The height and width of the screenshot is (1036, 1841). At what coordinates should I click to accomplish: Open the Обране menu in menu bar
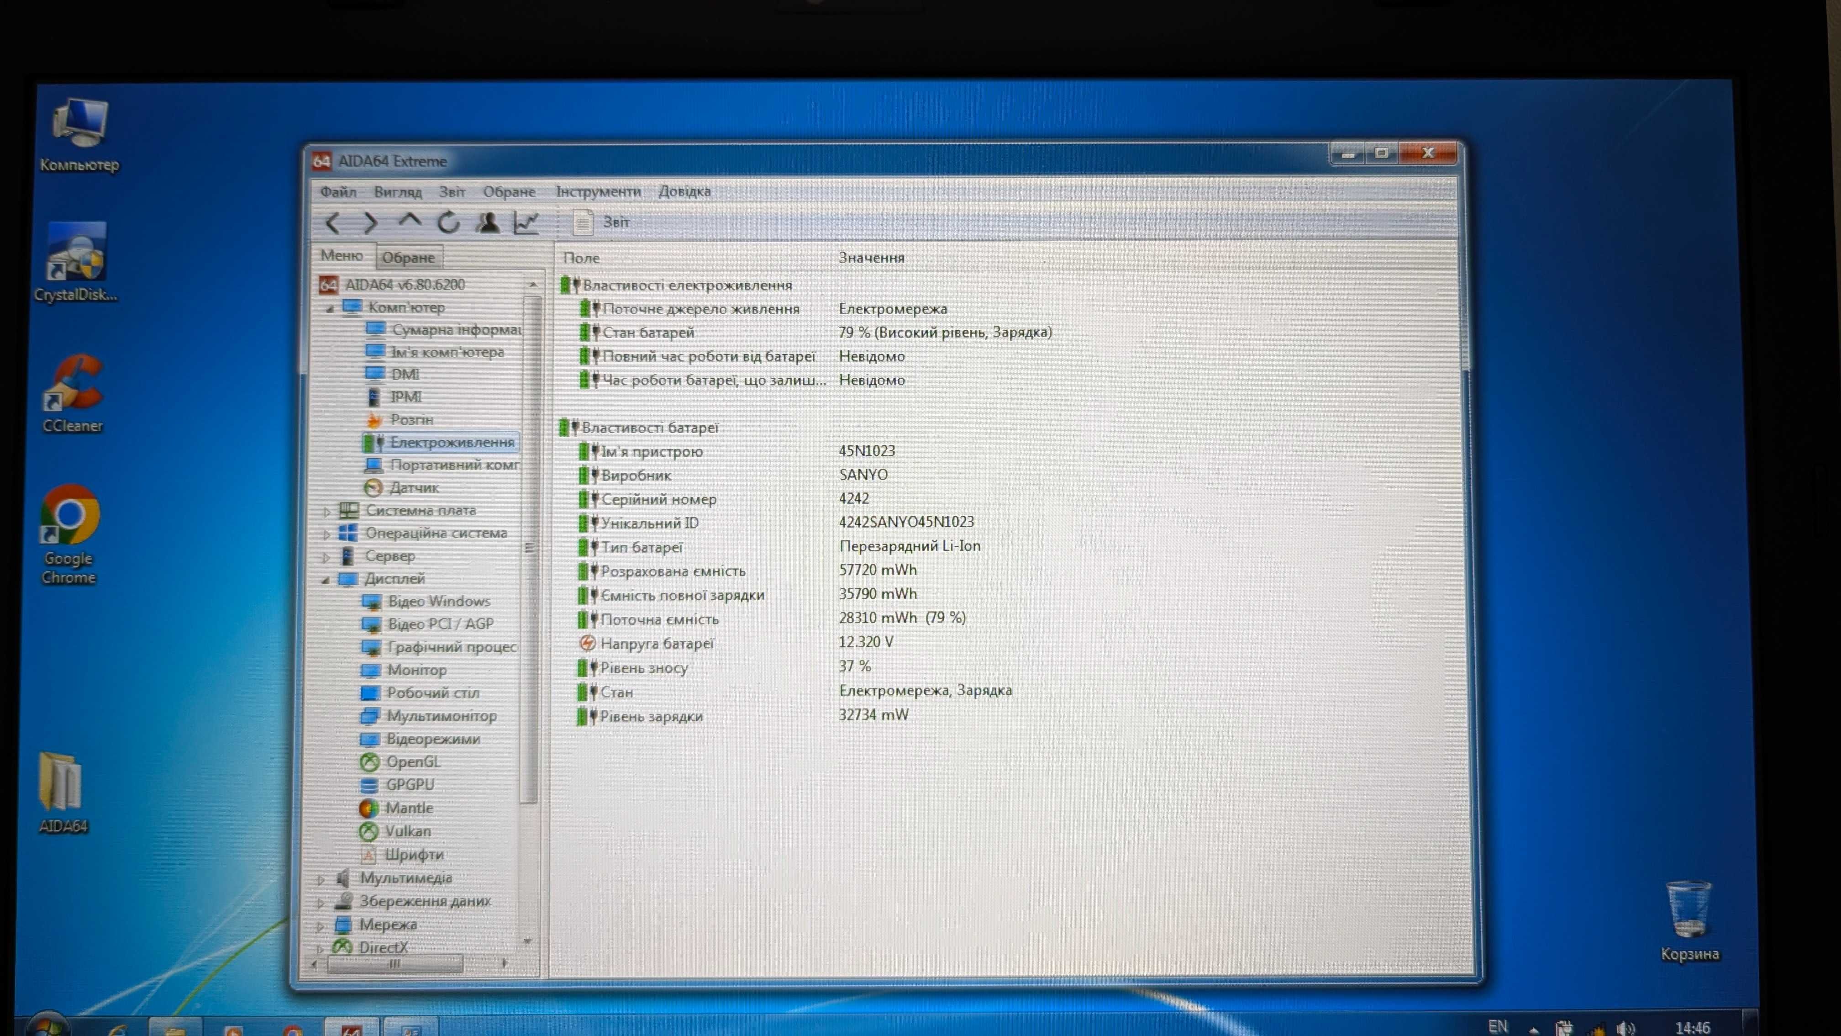coord(509,191)
